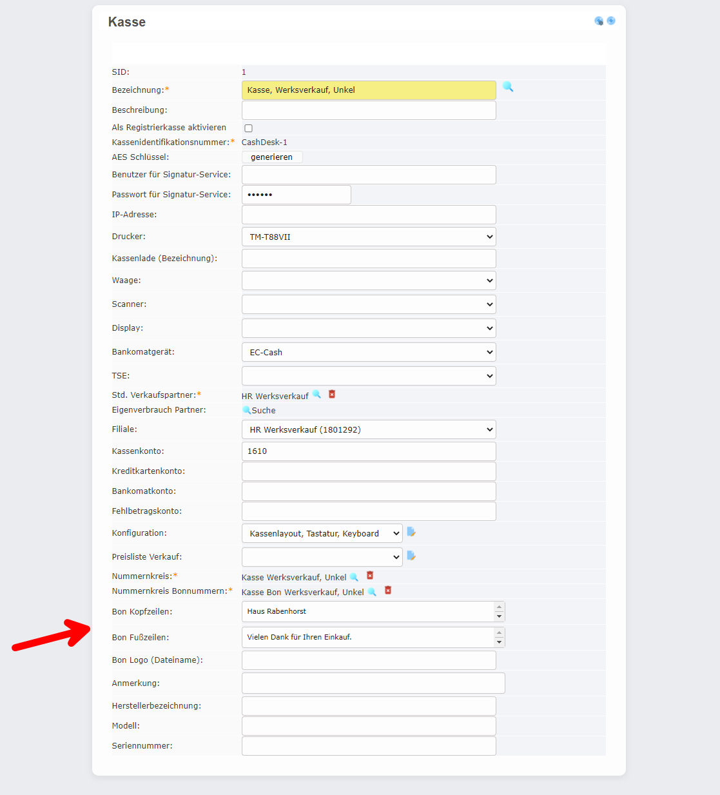Open edit icon next to Konfiguration dropdown
The width and height of the screenshot is (720, 795).
pos(411,532)
